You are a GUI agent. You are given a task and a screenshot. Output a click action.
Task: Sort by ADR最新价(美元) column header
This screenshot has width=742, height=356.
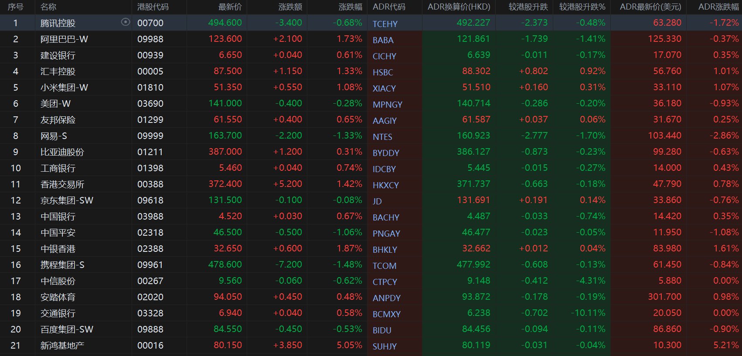(x=650, y=7)
